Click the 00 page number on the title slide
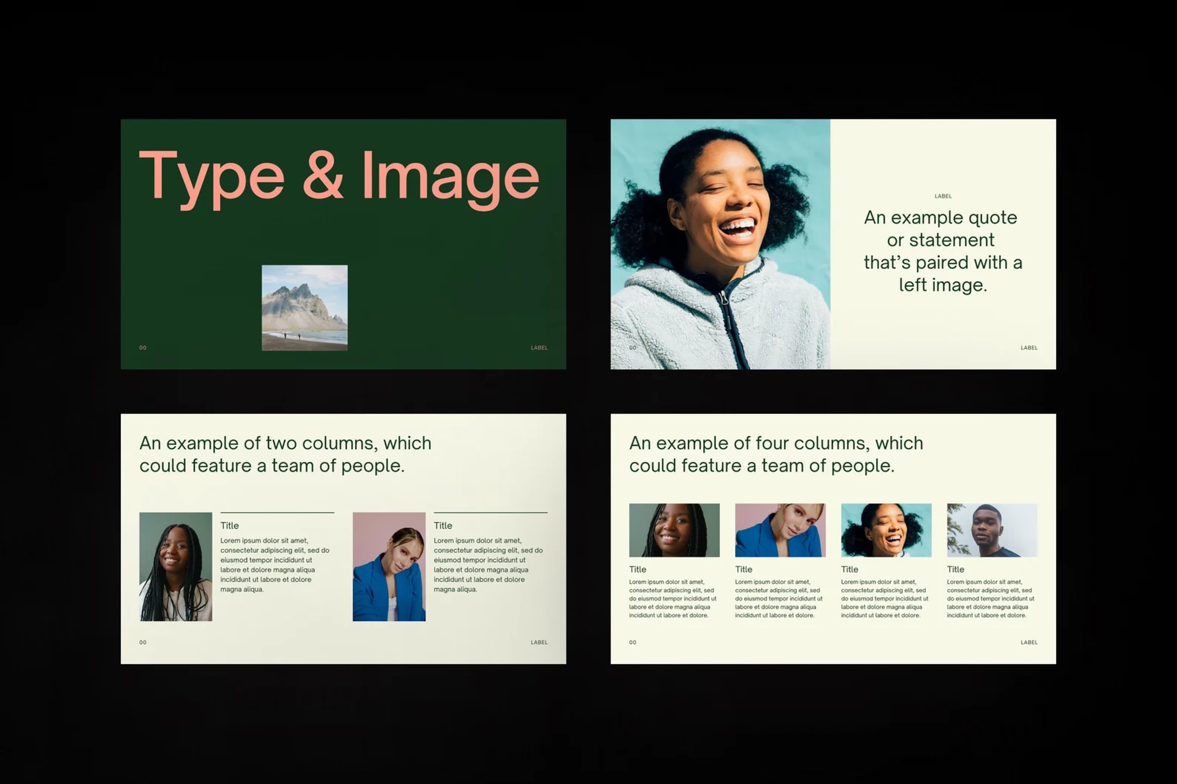The image size is (1177, 784). (x=143, y=347)
